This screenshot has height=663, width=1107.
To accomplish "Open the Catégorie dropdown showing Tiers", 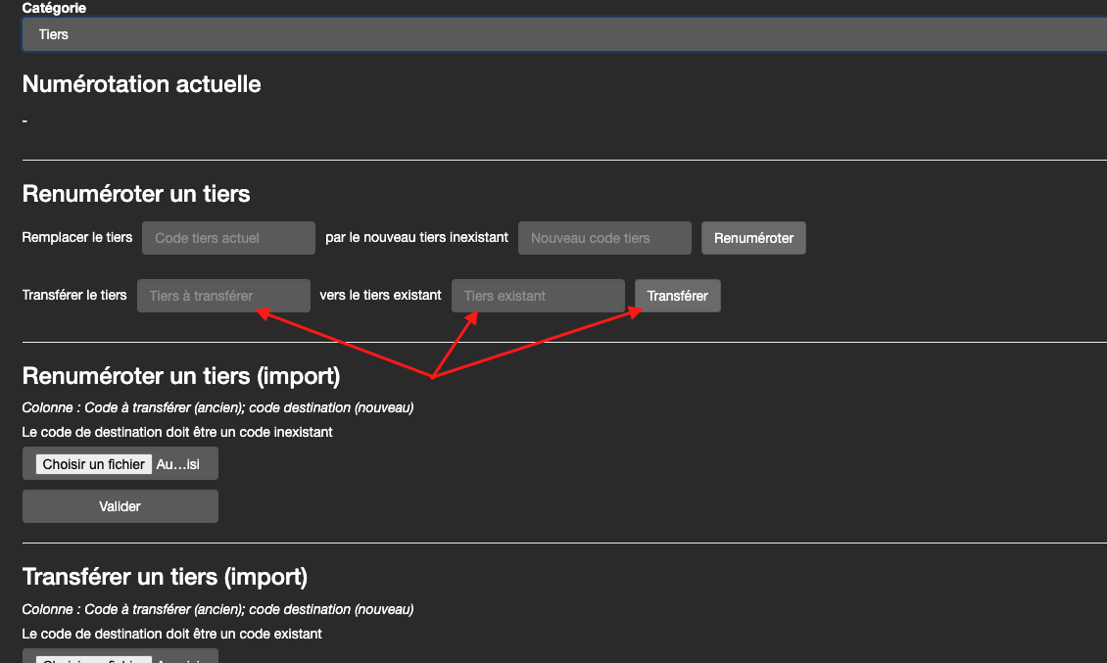I will click(x=563, y=34).
